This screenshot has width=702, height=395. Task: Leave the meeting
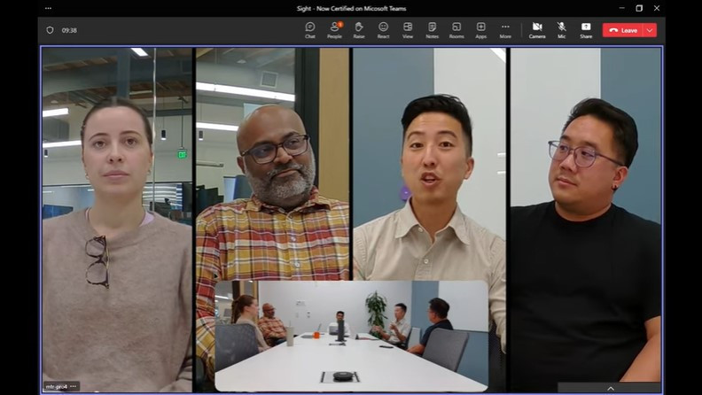click(x=622, y=30)
